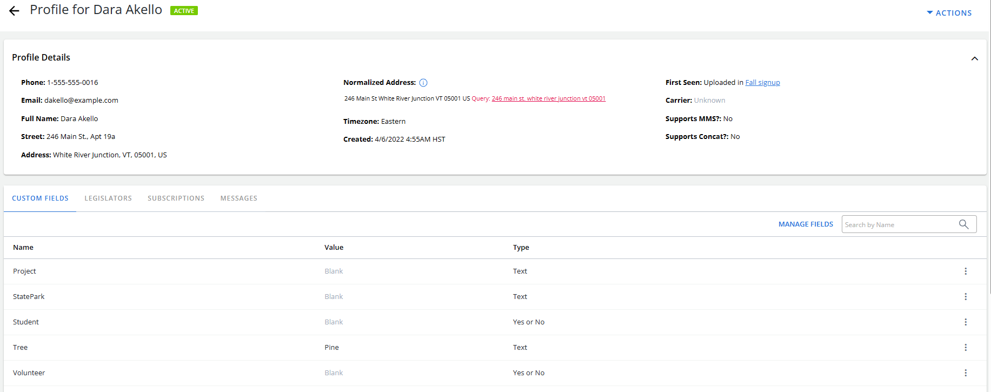Select the Student field name

(x=26, y=322)
